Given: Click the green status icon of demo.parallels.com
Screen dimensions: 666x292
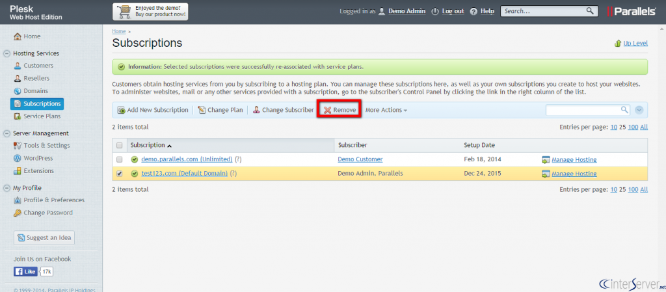Looking at the screenshot, I should 135,159.
